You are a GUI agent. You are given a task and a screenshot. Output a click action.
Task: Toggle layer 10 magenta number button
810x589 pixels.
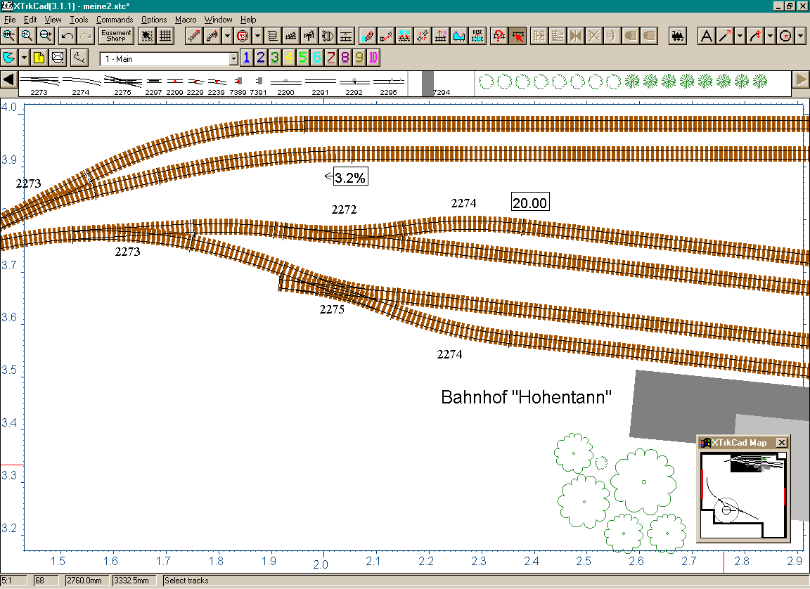pos(373,58)
